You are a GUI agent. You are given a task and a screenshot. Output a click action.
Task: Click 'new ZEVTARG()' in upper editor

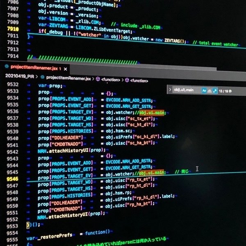(171, 41)
